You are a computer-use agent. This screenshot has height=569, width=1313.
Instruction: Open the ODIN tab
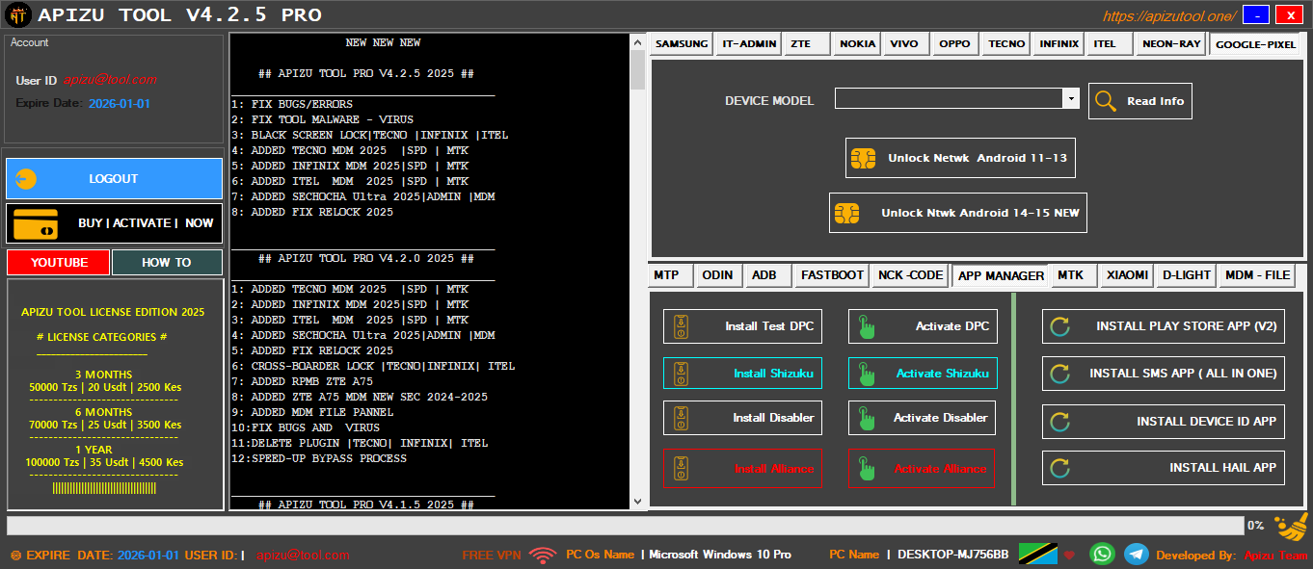point(717,275)
